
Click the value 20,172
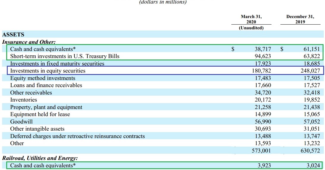[263, 100]
